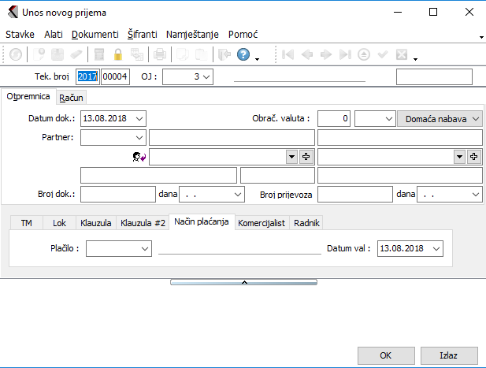Click the Broj dok. input field
Viewport: 486px width, 368px height.
tap(118, 193)
